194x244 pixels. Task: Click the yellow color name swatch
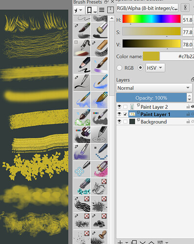[x=151, y=56]
